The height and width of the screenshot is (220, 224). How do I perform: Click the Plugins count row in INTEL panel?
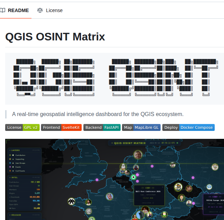tap(24, 193)
